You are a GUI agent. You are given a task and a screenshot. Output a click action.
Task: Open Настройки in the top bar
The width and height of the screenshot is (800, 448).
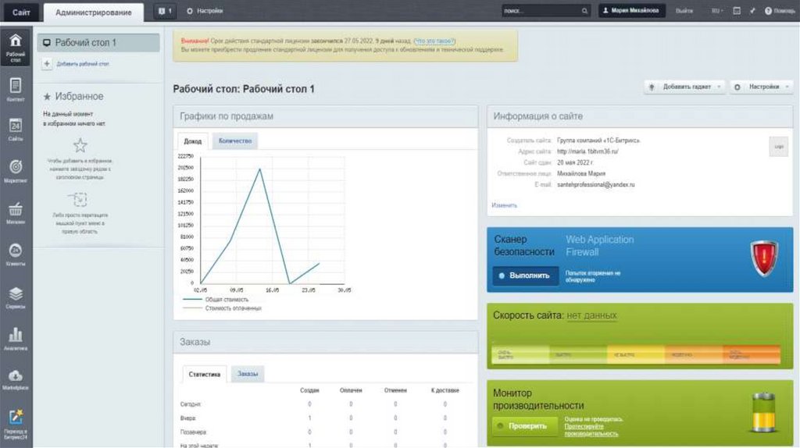click(205, 11)
